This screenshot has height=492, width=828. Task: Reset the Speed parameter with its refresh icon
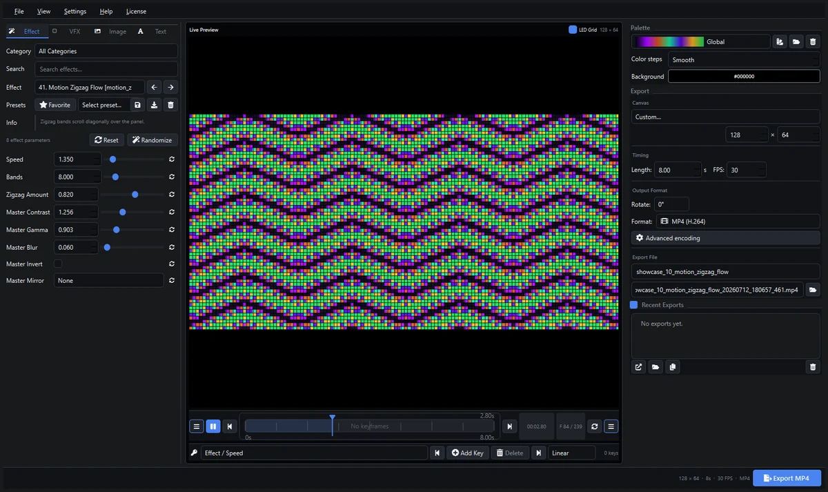171,159
